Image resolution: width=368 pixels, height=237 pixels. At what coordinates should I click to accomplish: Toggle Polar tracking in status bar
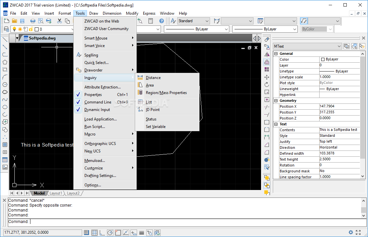click(x=110, y=232)
